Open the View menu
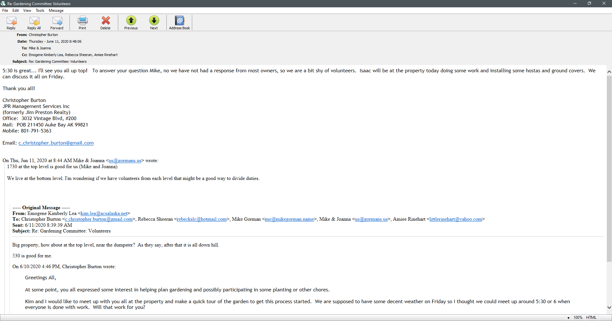This screenshot has width=612, height=321. coord(27,11)
